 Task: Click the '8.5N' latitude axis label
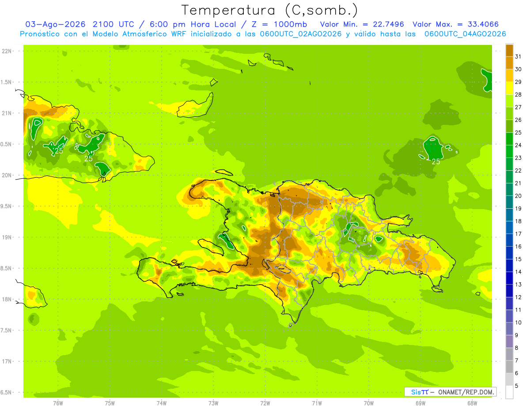(x=6, y=268)
